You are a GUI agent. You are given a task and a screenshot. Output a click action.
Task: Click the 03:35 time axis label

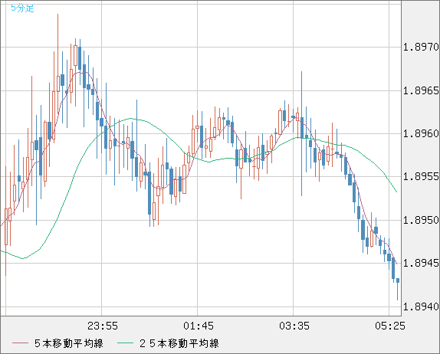coord(294,326)
